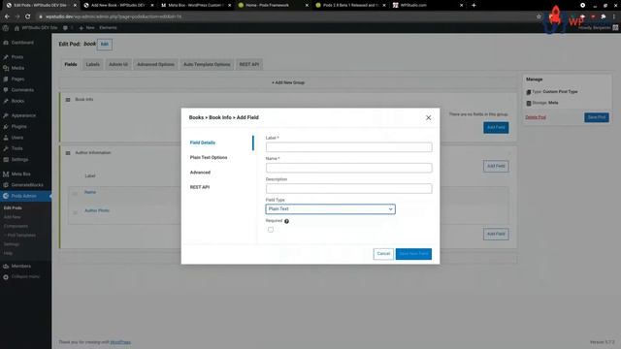Open the Advanced section in the dialog
This screenshot has width=621, height=349.
pyautogui.click(x=200, y=173)
